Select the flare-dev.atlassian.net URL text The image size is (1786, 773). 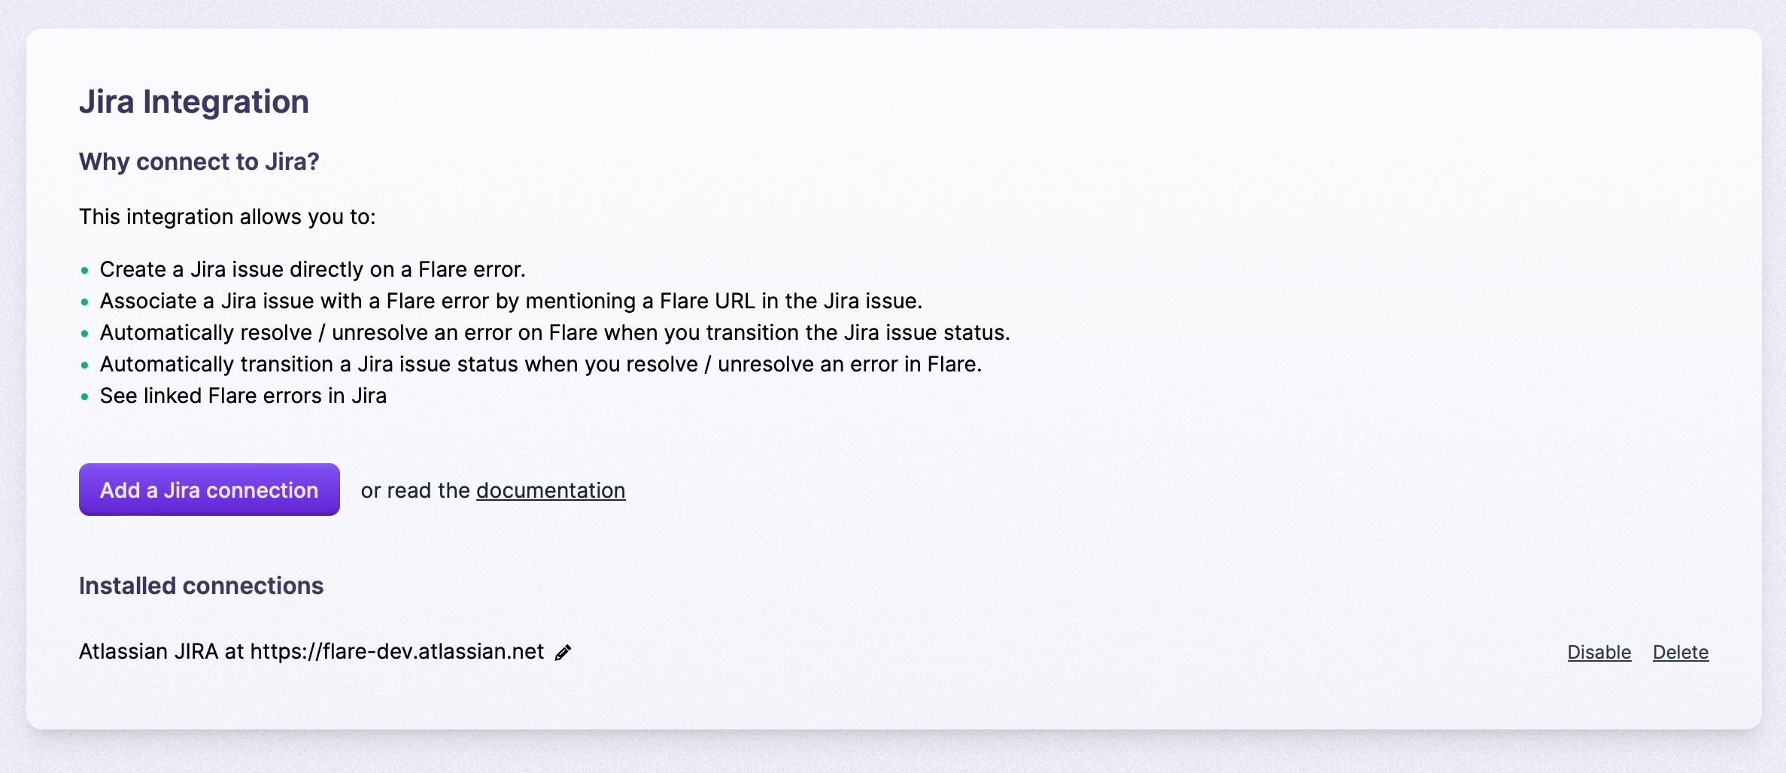[397, 653]
